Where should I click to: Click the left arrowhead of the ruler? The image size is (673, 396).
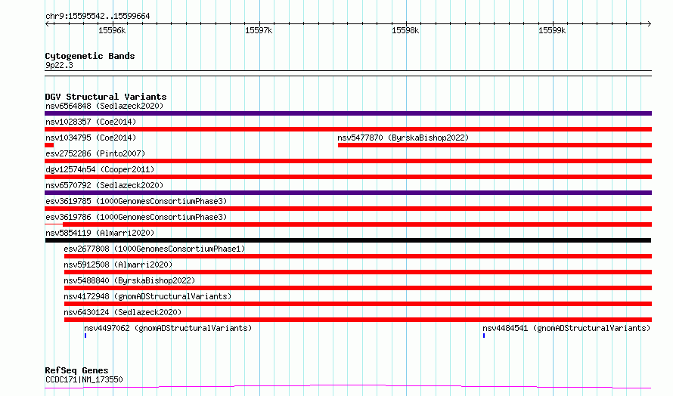coord(47,24)
